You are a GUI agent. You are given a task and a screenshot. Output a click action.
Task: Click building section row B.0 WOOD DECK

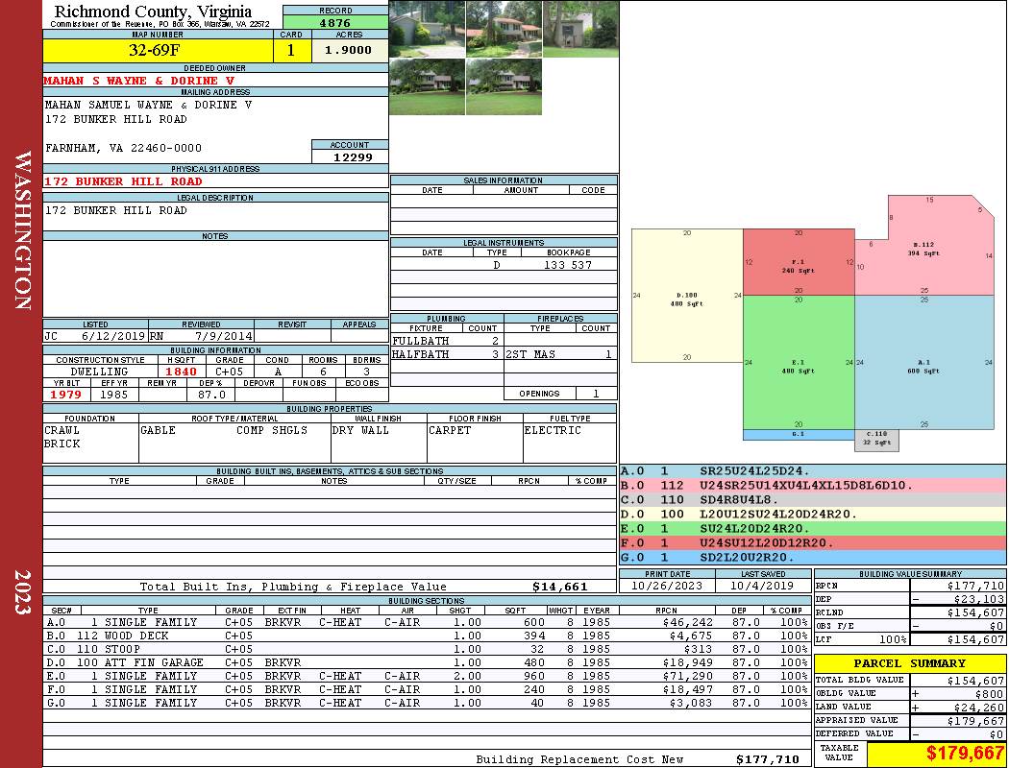pyautogui.click(x=427, y=636)
